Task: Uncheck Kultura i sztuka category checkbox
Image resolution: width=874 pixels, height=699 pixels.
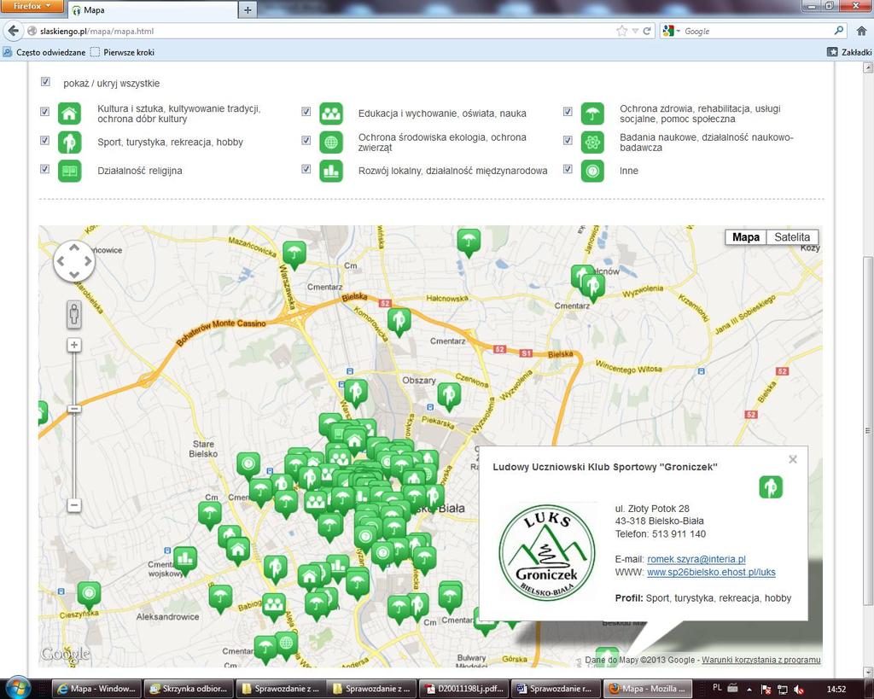Action: pos(45,112)
